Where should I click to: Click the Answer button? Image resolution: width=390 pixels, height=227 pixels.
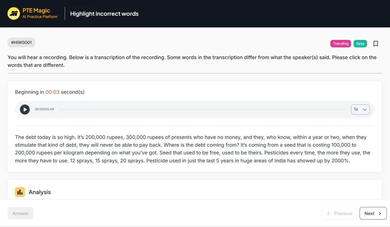pyautogui.click(x=21, y=213)
